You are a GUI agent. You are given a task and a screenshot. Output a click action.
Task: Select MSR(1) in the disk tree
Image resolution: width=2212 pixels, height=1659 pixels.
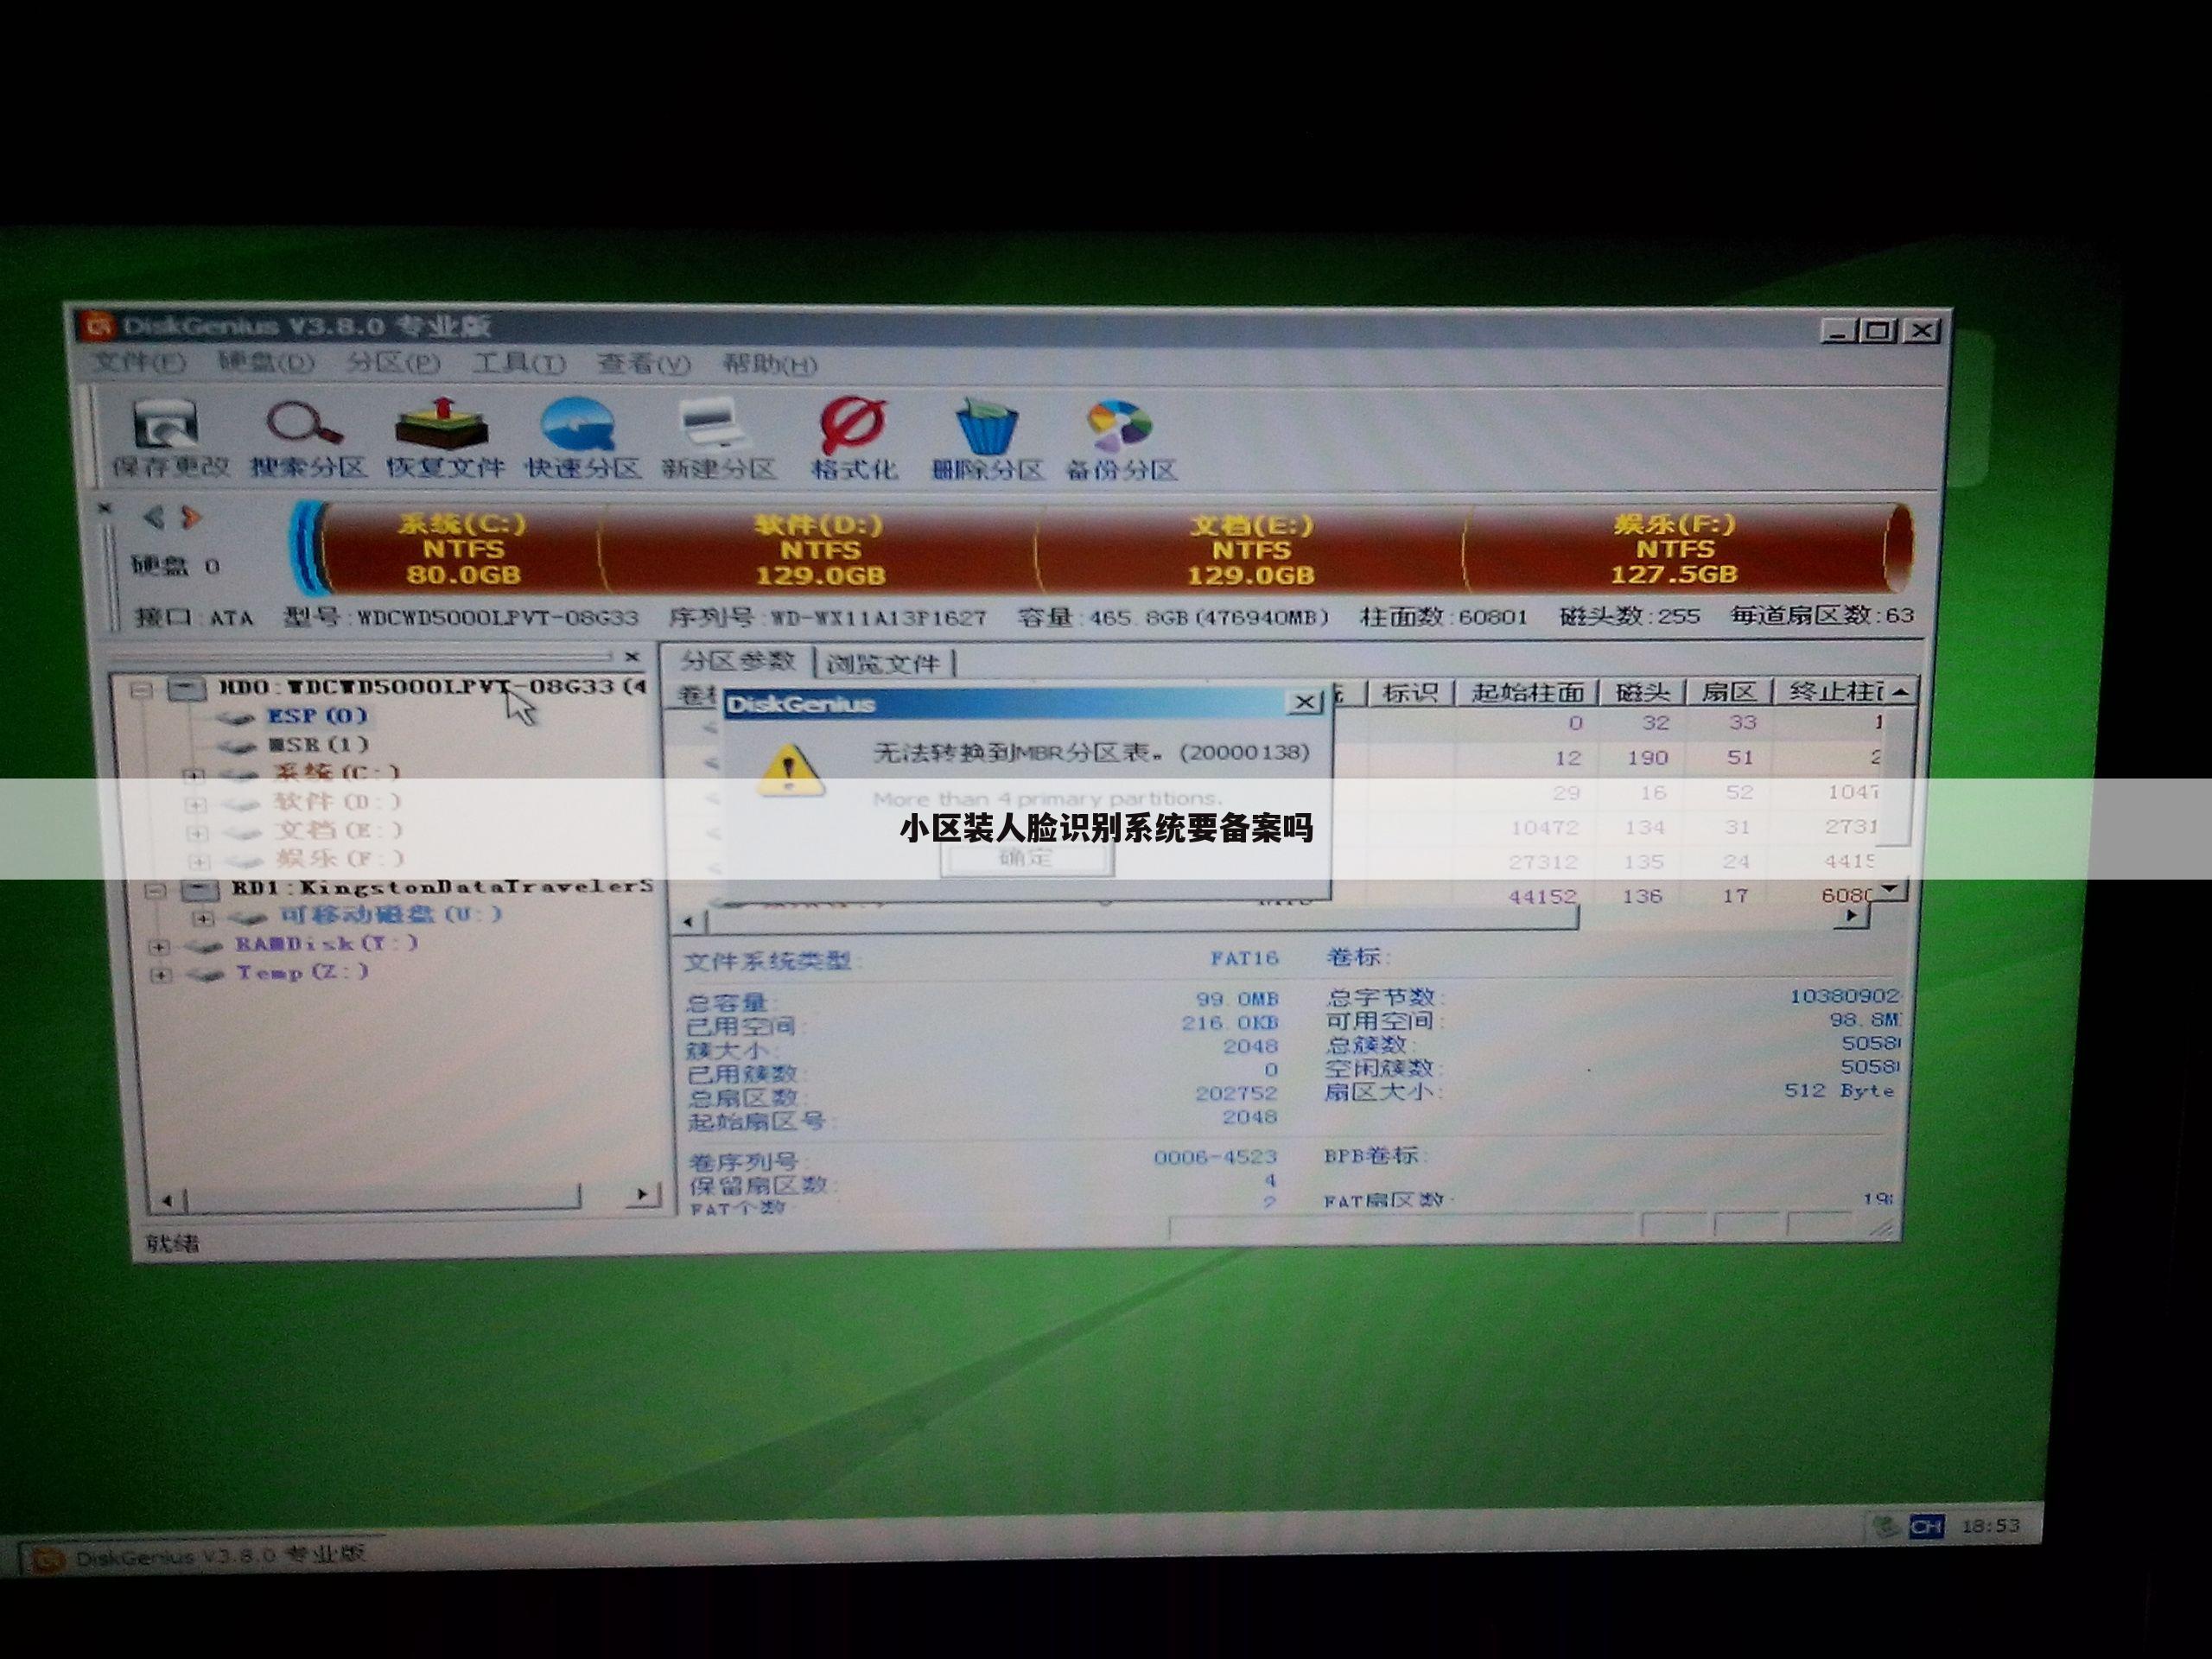click(318, 745)
